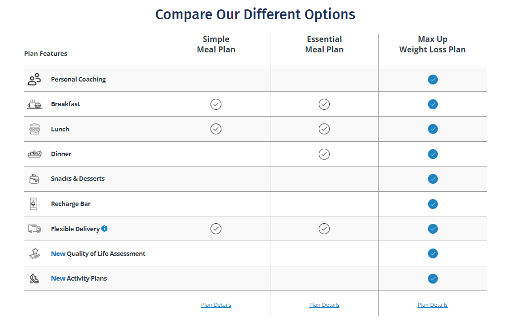Click the Dinner salad bowl icon
Image resolution: width=512 pixels, height=332 pixels.
[34, 154]
